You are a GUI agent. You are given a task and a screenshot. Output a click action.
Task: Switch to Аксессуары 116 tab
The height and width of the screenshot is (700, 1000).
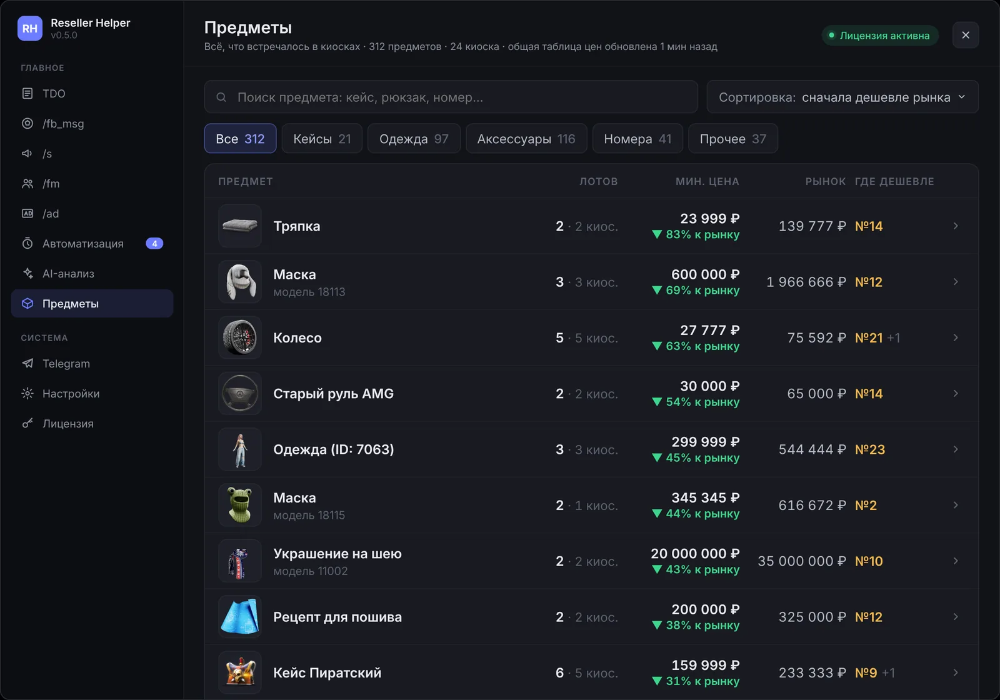pos(526,139)
